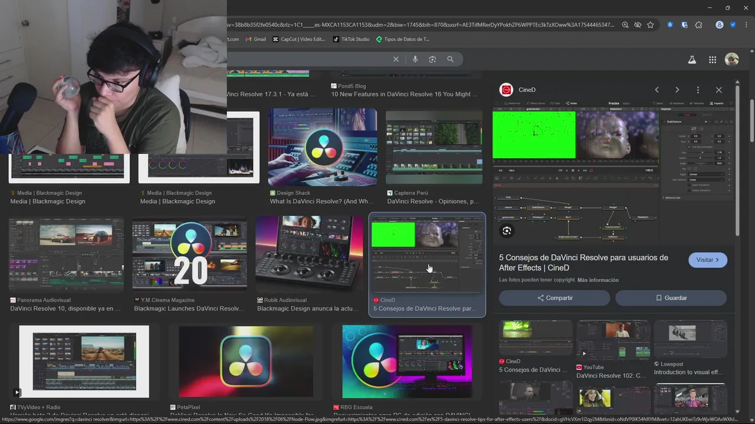Open the Gmail bookmark
Viewport: 755px width, 424px height.
255,39
